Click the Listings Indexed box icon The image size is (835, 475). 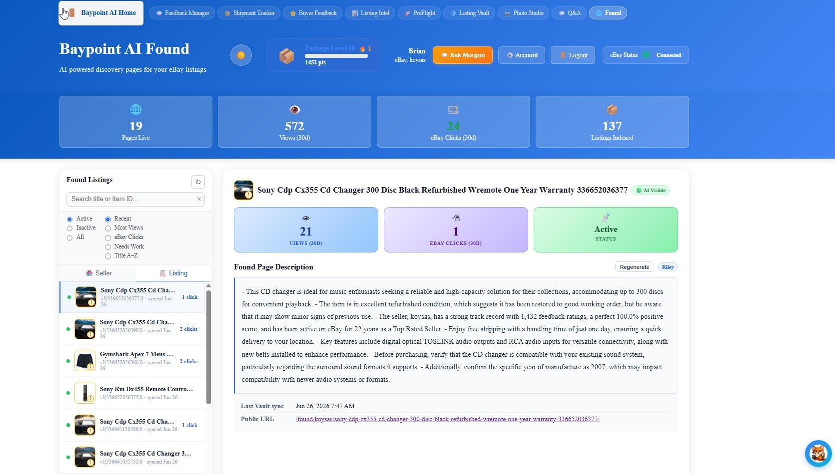pos(612,110)
